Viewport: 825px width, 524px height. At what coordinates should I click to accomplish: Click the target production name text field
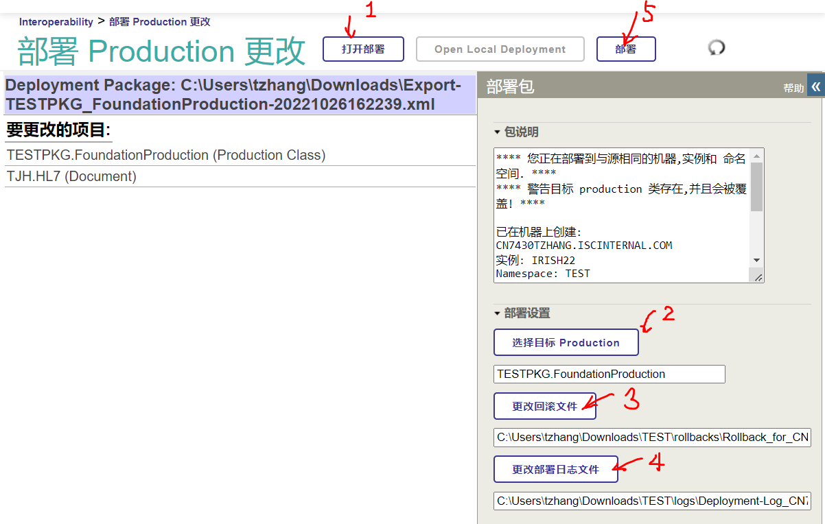[609, 374]
